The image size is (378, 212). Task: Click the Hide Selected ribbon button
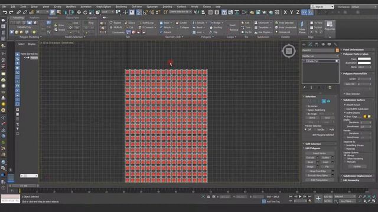click(285, 23)
